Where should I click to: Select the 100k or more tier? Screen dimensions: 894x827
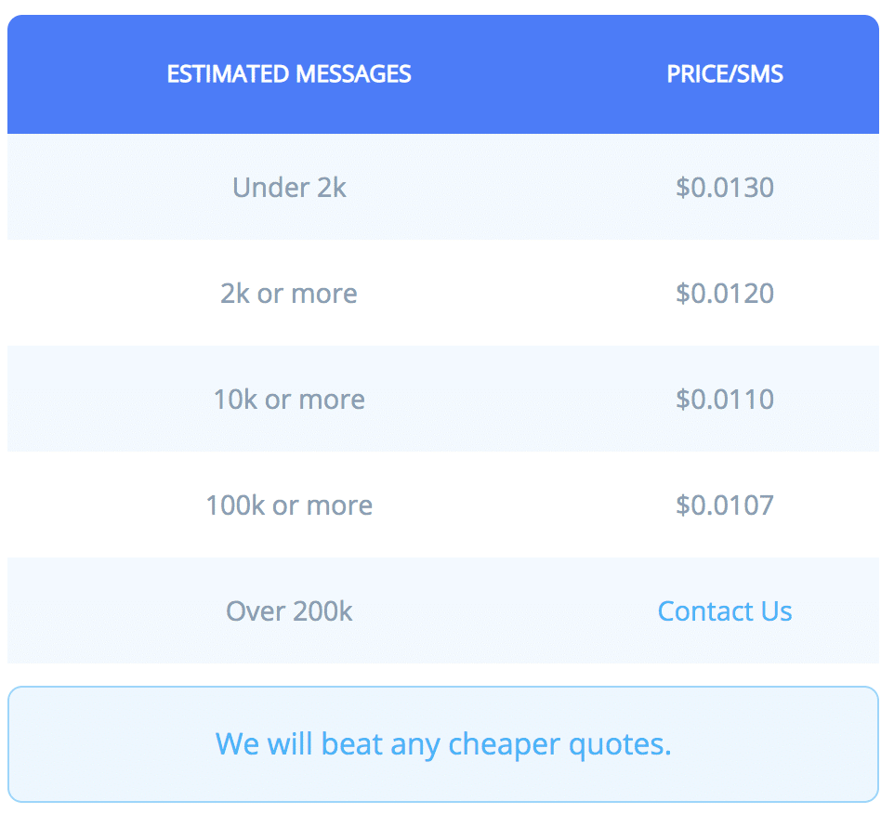click(x=289, y=505)
